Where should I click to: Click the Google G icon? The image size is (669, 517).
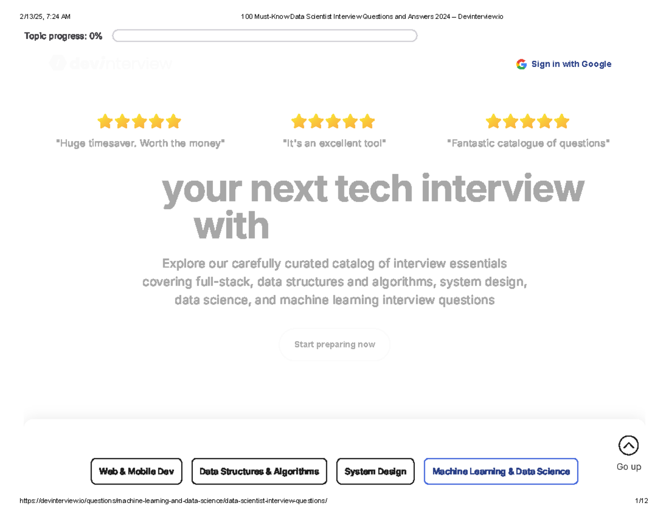click(521, 64)
